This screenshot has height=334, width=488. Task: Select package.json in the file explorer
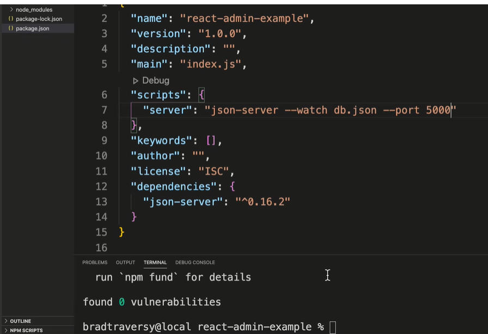click(x=32, y=28)
